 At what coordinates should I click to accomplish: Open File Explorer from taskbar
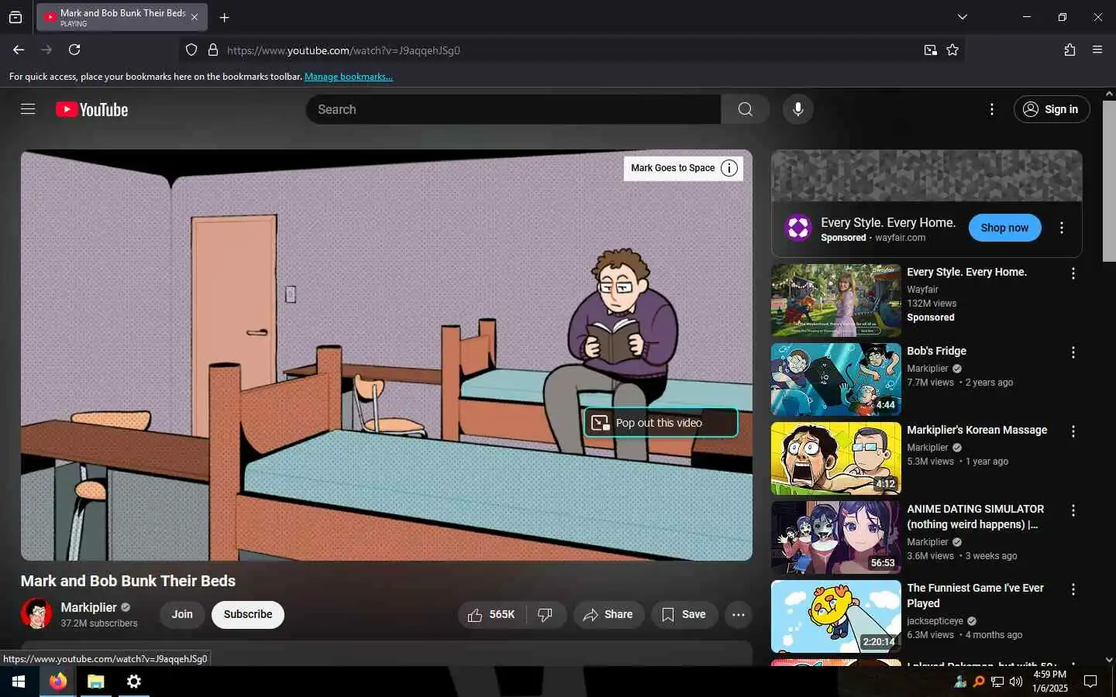[95, 682]
